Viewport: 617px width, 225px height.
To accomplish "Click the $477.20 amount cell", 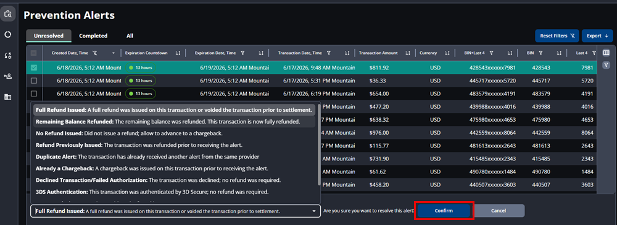I will pyautogui.click(x=379, y=106).
